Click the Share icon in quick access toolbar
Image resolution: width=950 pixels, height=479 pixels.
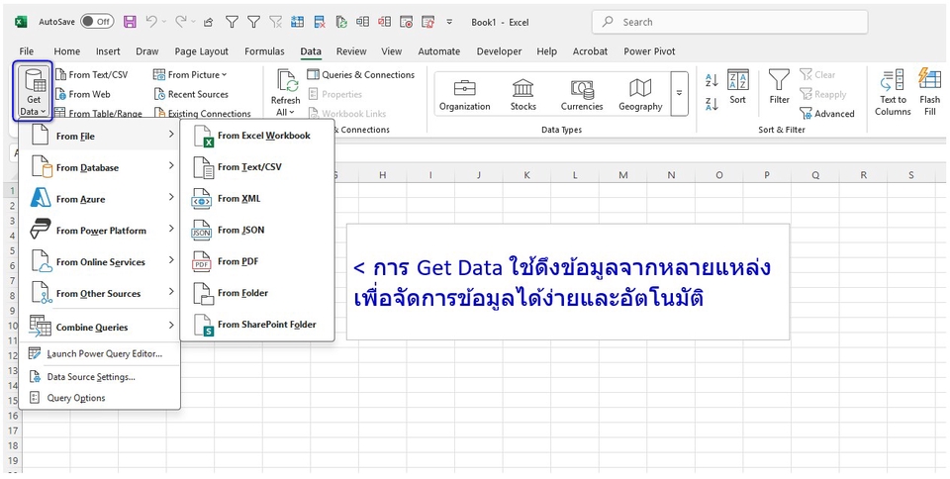(208, 23)
